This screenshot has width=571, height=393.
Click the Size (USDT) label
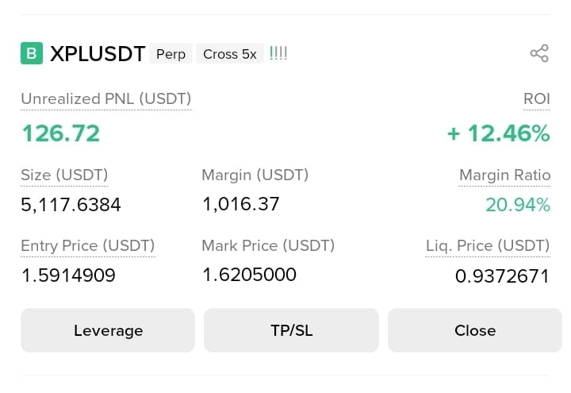(x=64, y=175)
